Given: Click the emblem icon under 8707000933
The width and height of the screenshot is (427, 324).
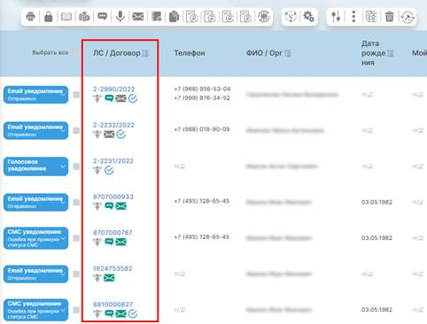Looking at the screenshot, I should (x=97, y=206).
